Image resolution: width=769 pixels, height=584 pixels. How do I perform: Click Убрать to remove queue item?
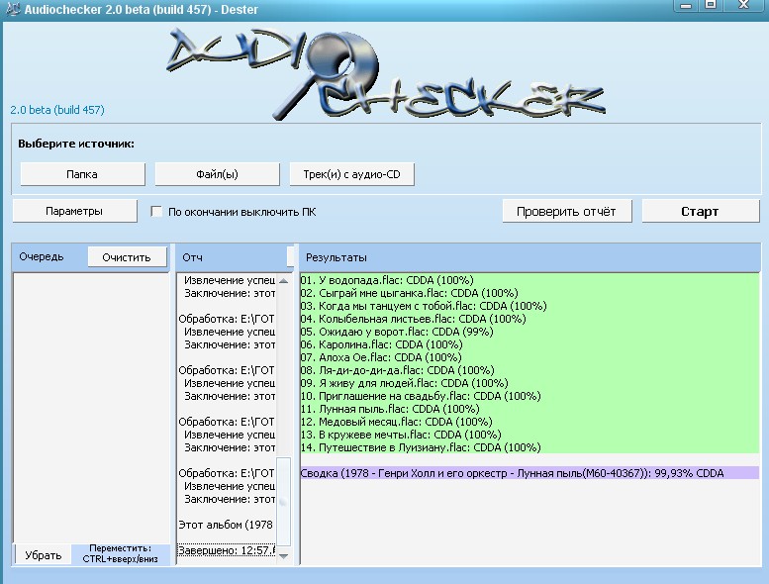[43, 556]
